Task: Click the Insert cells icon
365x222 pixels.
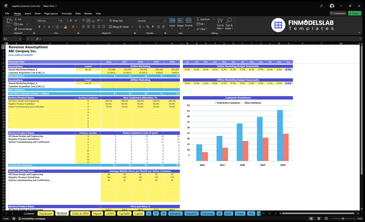Action: point(172,20)
